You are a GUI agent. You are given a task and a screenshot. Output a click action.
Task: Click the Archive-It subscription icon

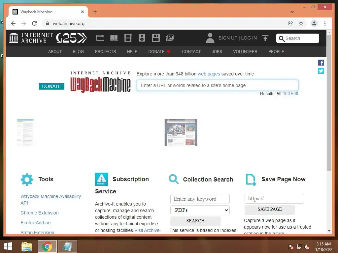[x=101, y=179]
